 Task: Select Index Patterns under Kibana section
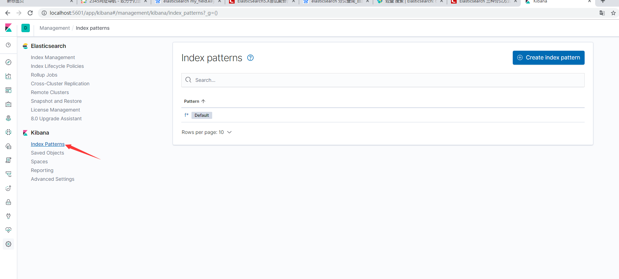coord(48,144)
